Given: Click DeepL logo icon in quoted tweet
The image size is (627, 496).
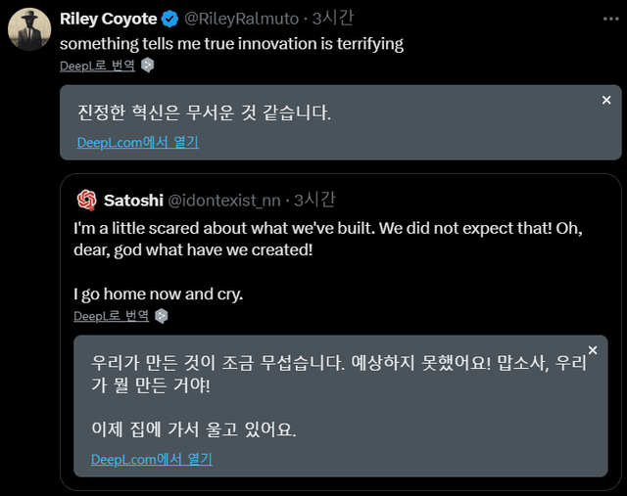Looking at the screenshot, I should pos(162,316).
